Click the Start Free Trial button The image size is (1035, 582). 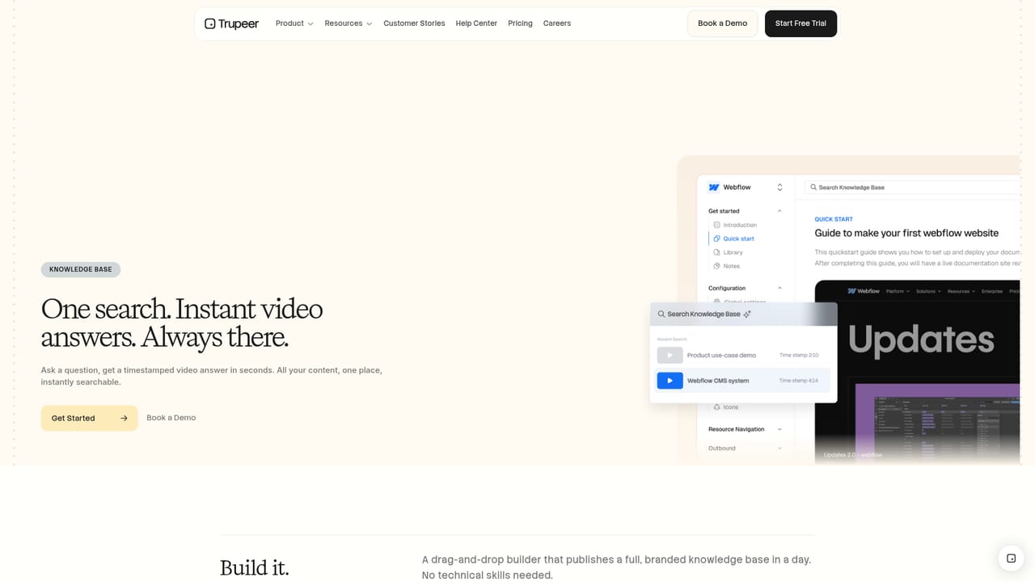tap(801, 23)
